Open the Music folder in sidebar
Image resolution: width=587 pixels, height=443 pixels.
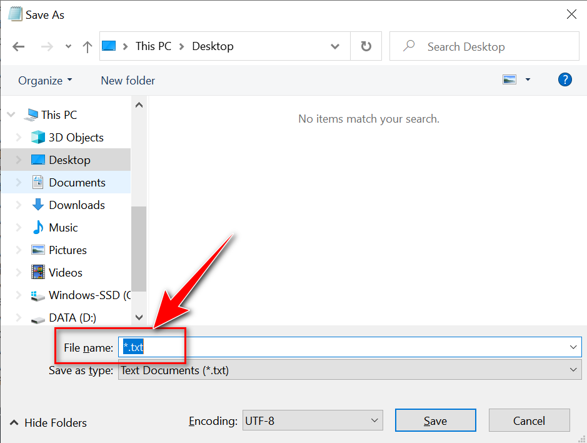pos(63,228)
